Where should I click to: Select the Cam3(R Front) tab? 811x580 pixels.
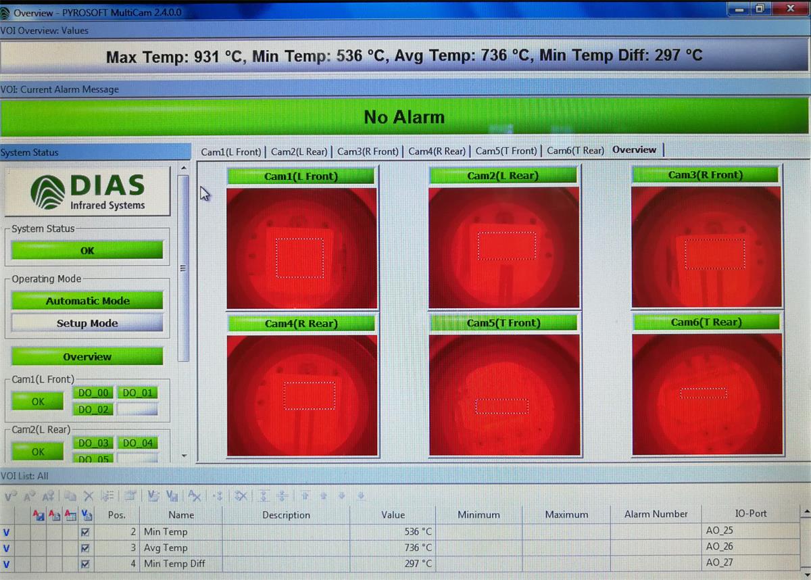point(368,151)
